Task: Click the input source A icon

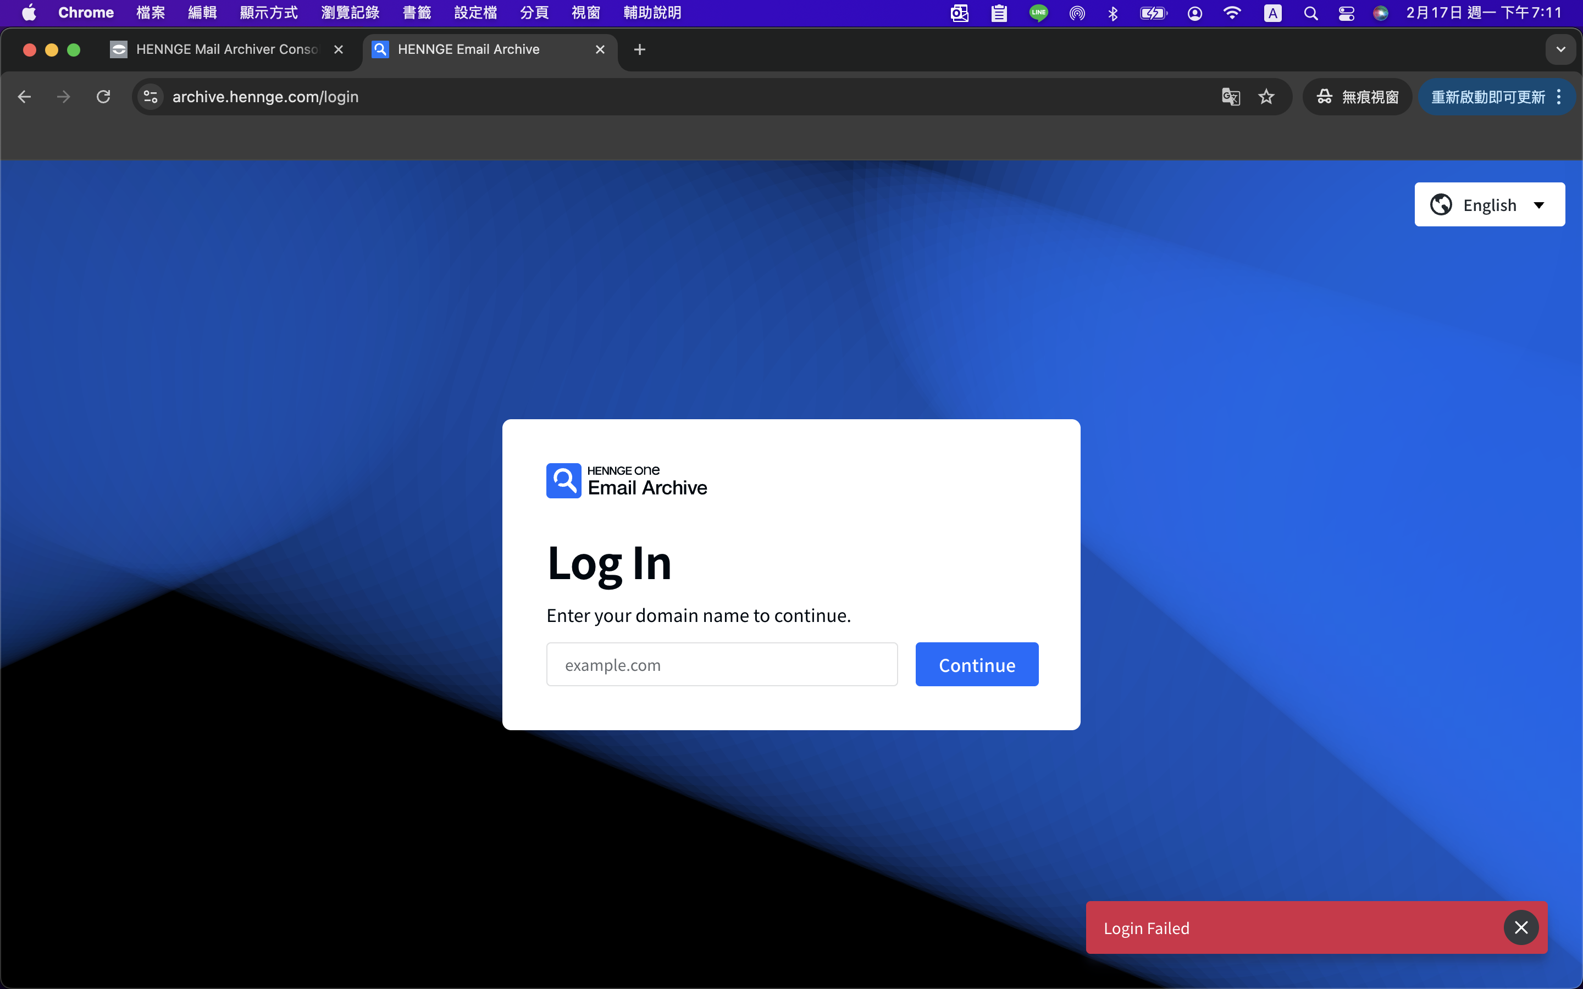Action: pyautogui.click(x=1272, y=13)
